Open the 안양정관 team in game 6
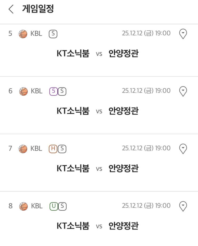Viewport: 198px width, 246px height. click(x=123, y=111)
